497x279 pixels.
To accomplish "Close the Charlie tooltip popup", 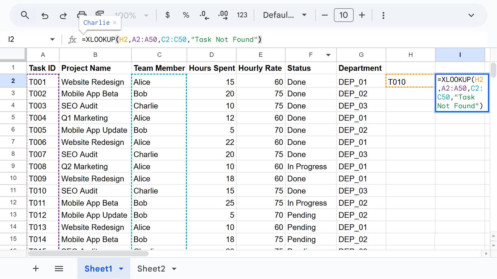I will [x=115, y=23].
